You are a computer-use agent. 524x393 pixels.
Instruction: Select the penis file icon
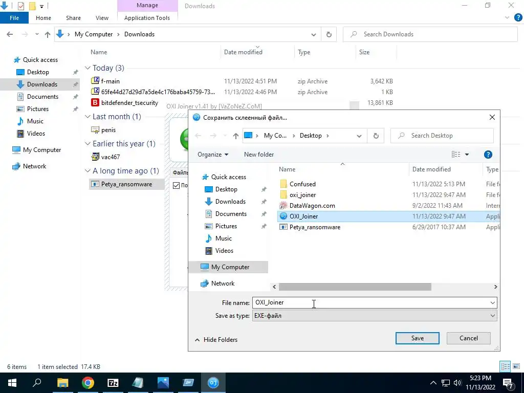tap(95, 129)
